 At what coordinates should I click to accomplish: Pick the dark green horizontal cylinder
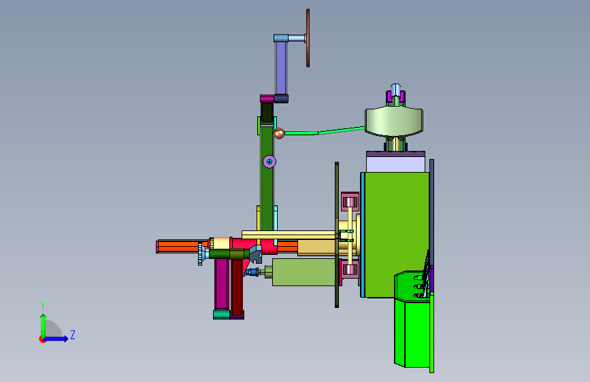point(228,254)
